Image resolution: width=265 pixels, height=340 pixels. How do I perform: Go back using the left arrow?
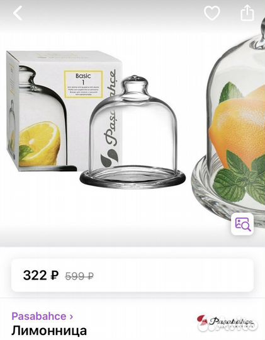tap(18, 13)
